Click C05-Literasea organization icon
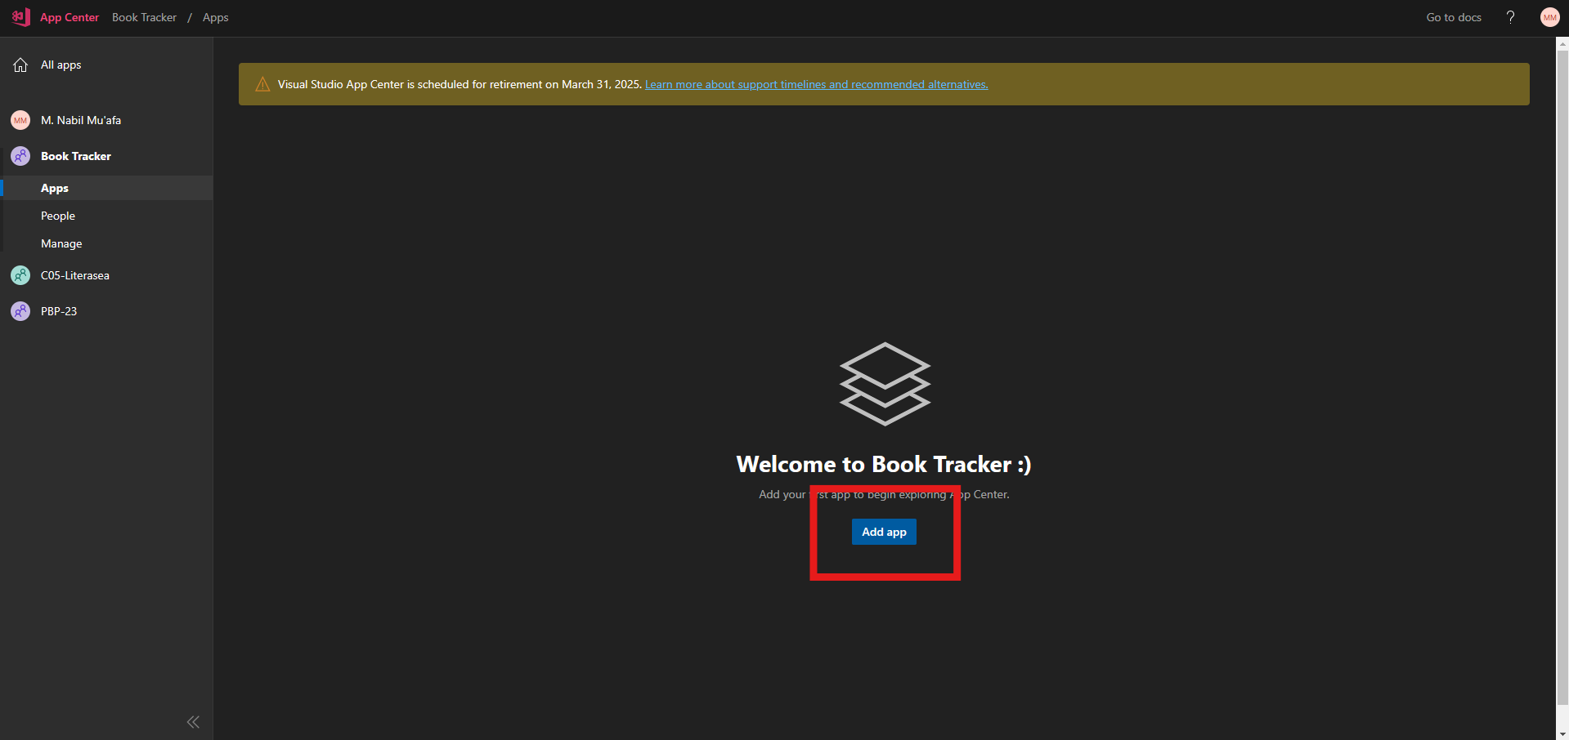This screenshot has height=740, width=1569. 20,275
